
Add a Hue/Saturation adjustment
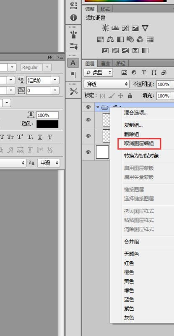click(x=101, y=39)
